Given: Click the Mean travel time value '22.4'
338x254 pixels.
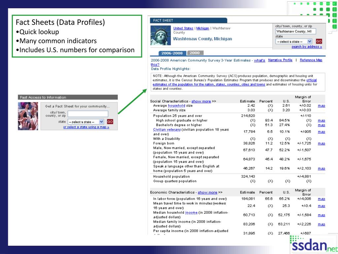Looking at the screenshot, I should (x=251, y=206).
